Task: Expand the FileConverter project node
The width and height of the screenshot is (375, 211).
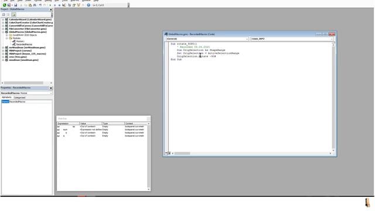Action: pos(3,29)
